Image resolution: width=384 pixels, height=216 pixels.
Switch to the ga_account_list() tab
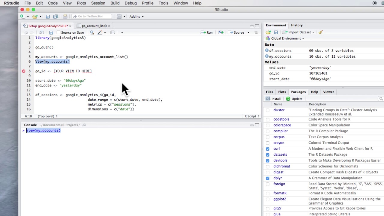(x=94, y=26)
